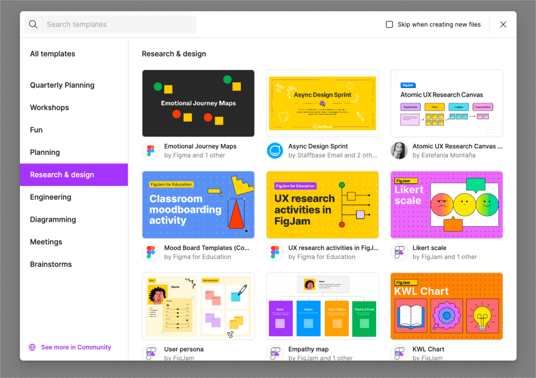Click the search magnifier icon
The width and height of the screenshot is (536, 378).
click(33, 24)
